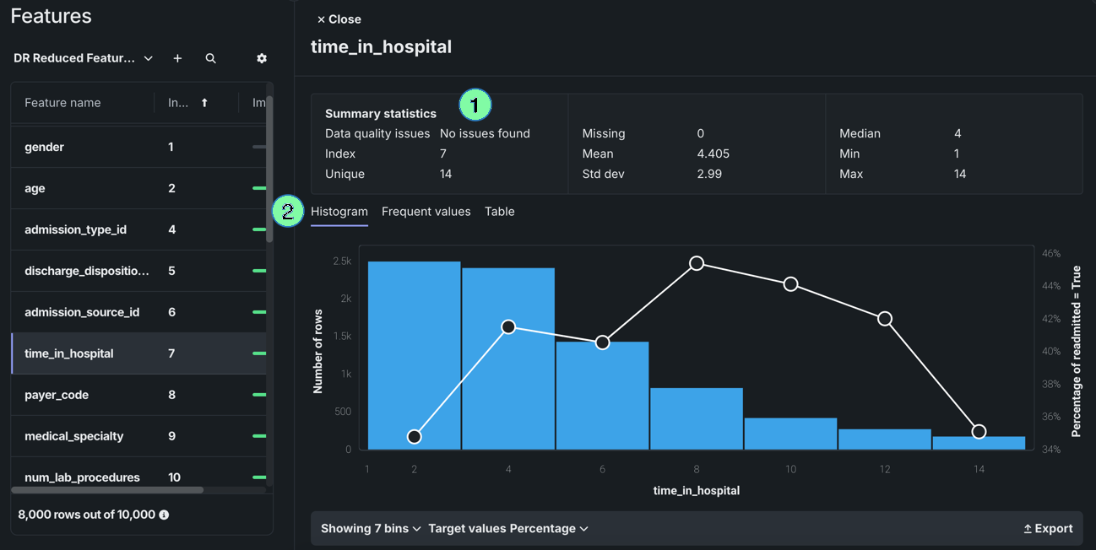Open Target values Percentage dropdown
This screenshot has height=550, width=1096.
[x=507, y=529]
